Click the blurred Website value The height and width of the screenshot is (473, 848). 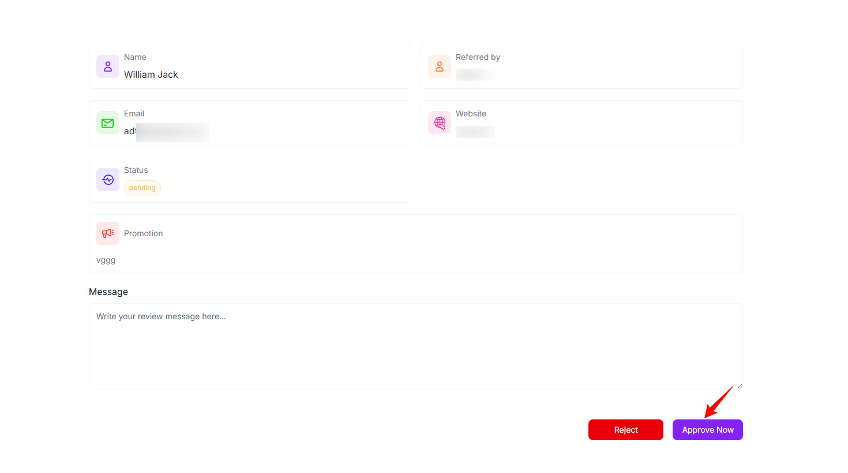pos(475,132)
